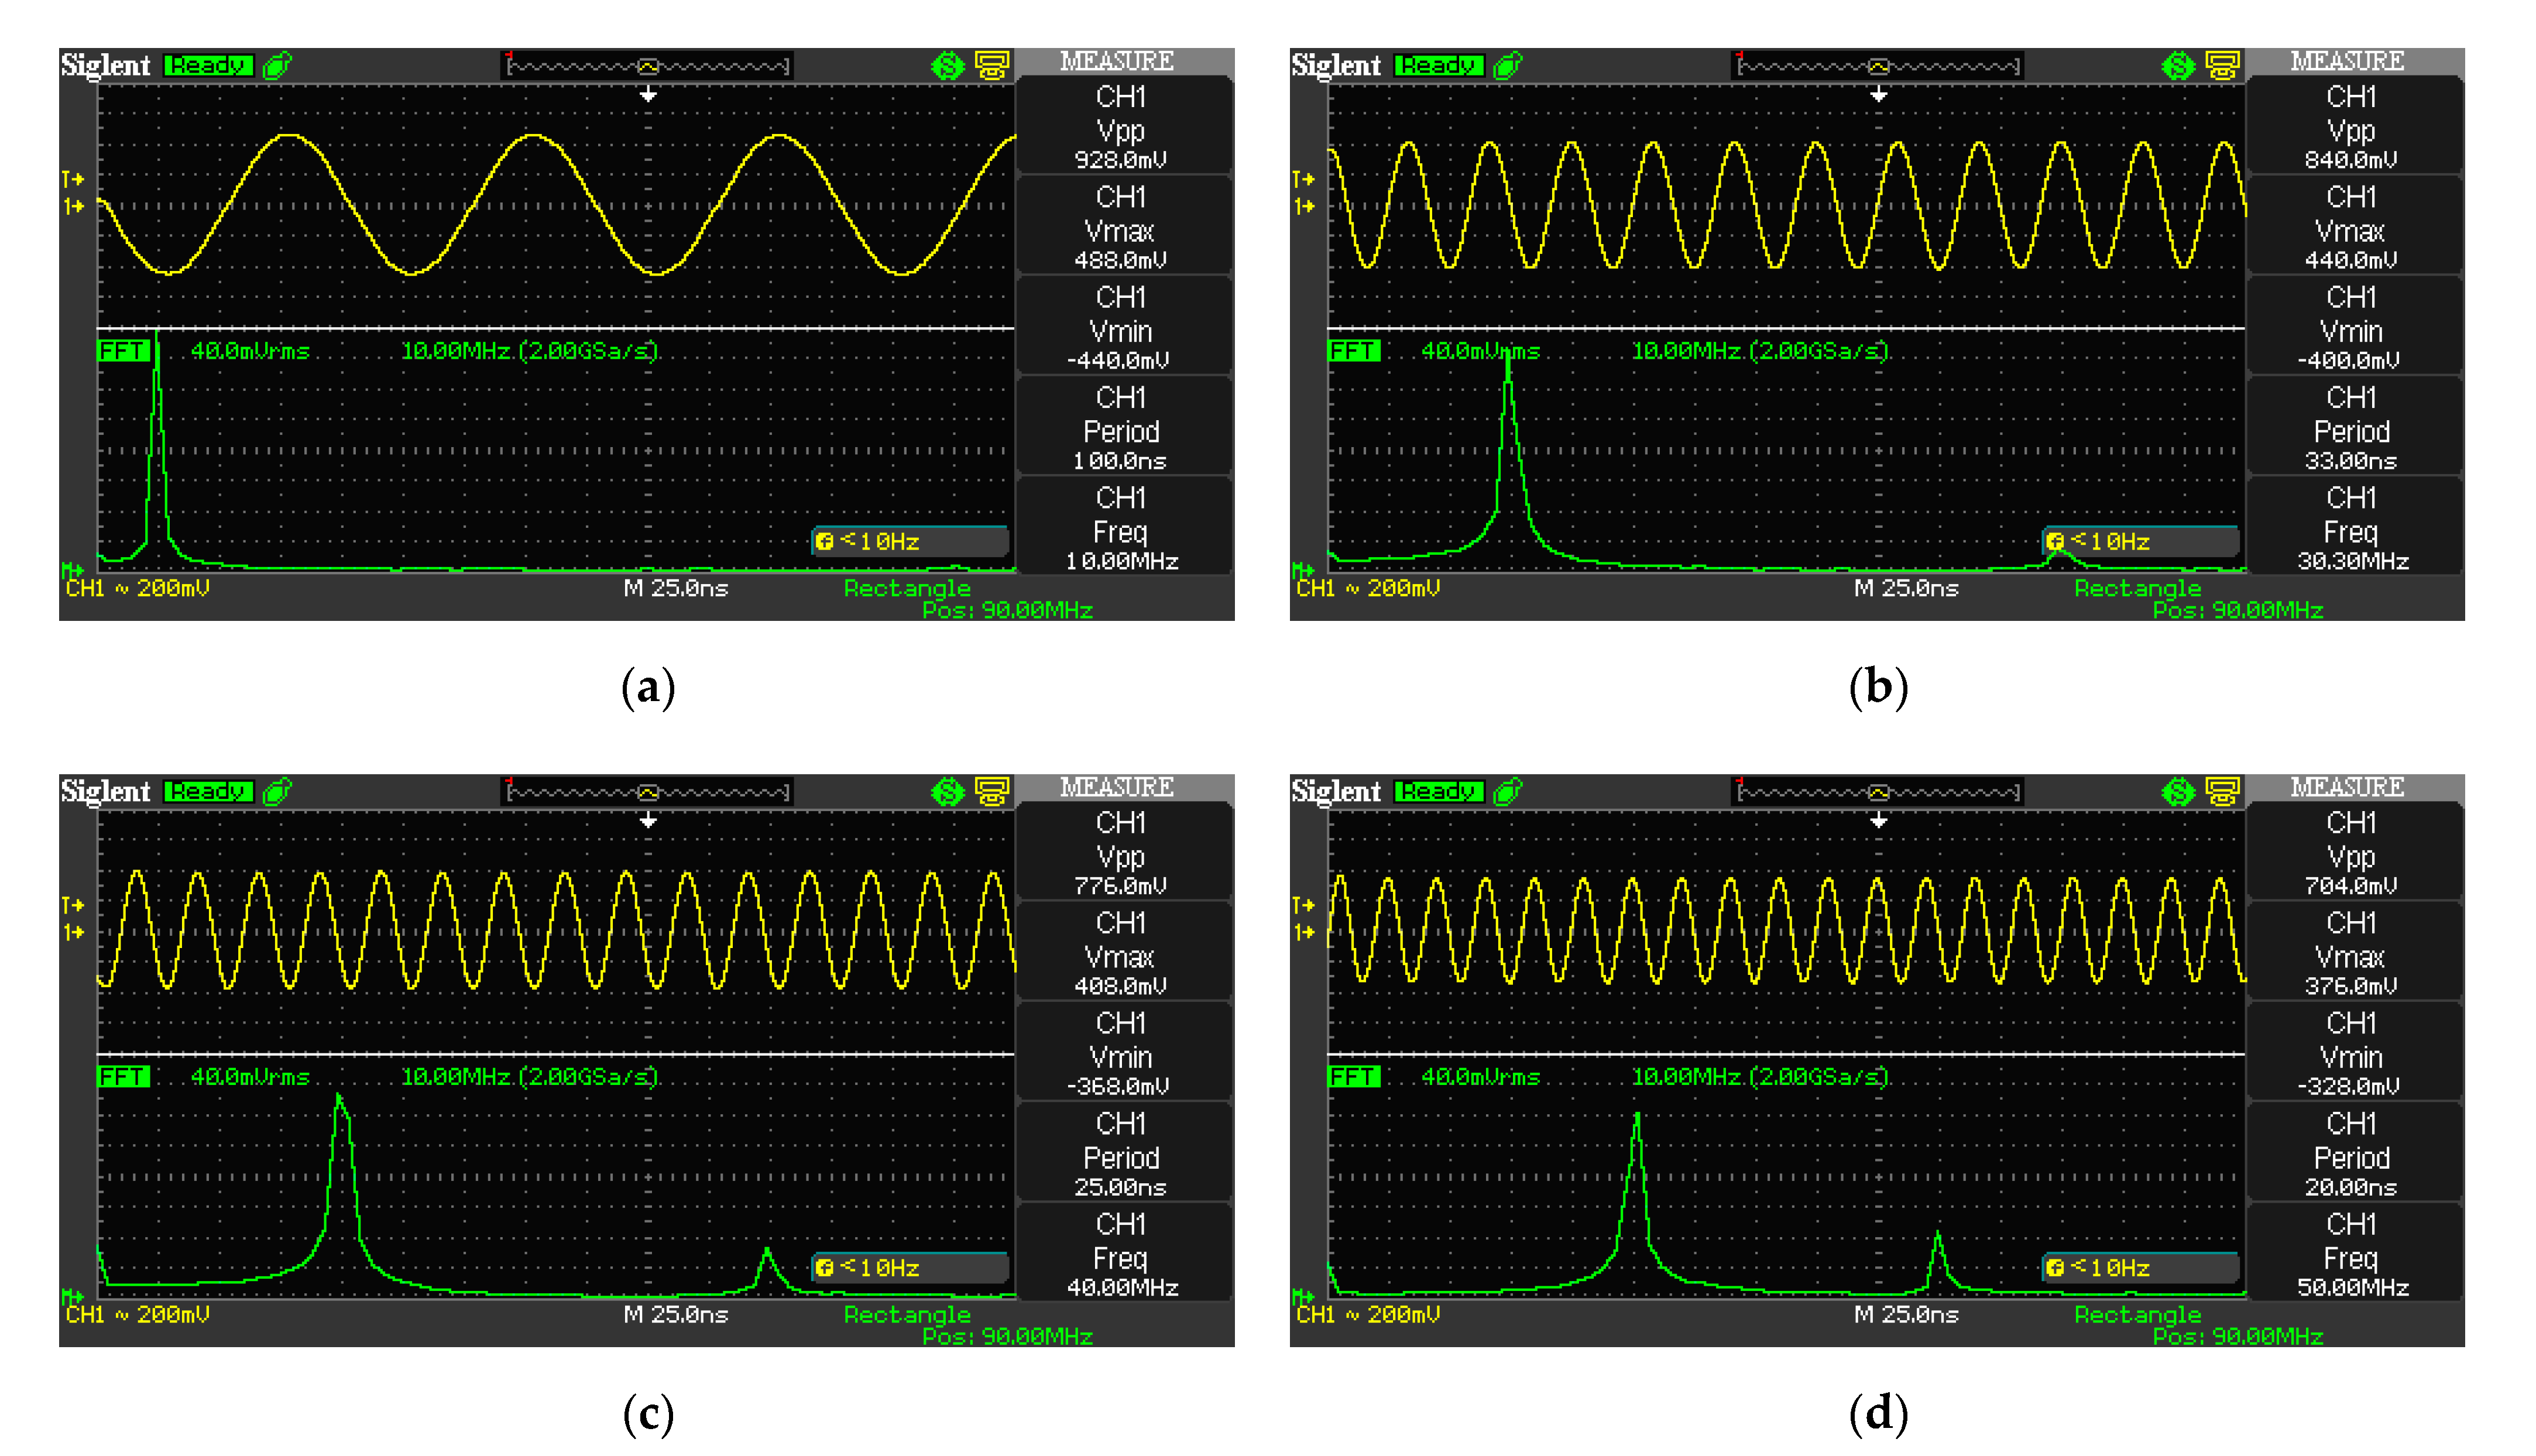
Task: Click the frequency counter <10Hz box in scope (a)
Action: [x=909, y=541]
